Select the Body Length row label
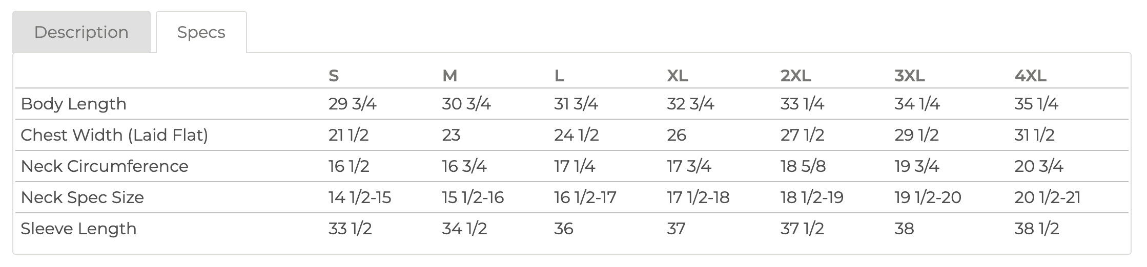The width and height of the screenshot is (1147, 267). [x=73, y=104]
